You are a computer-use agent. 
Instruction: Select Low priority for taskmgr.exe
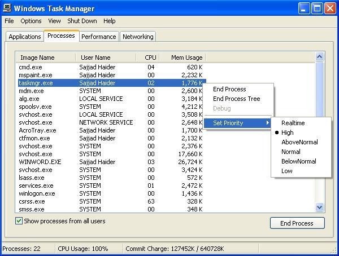pos(287,171)
